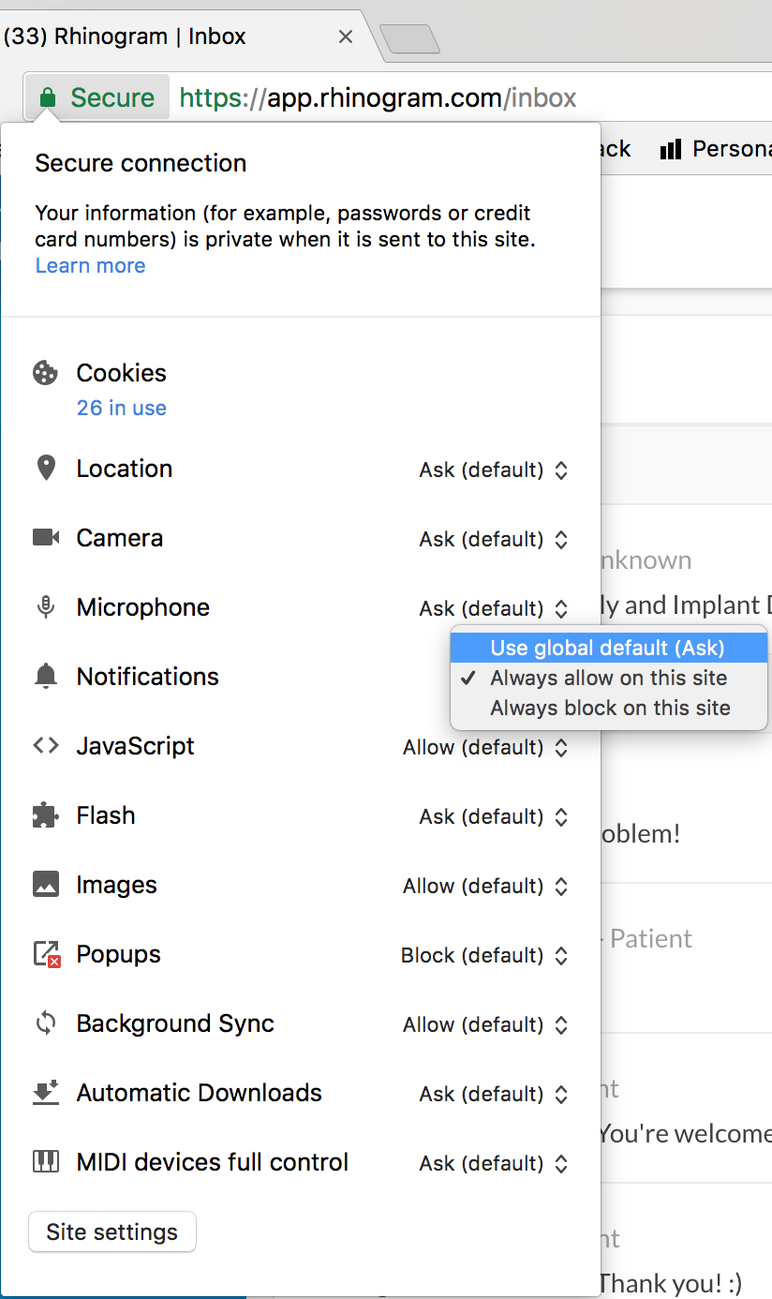Open the Images permission dropdown
Viewport: 772px width, 1299px height.
coord(485,886)
